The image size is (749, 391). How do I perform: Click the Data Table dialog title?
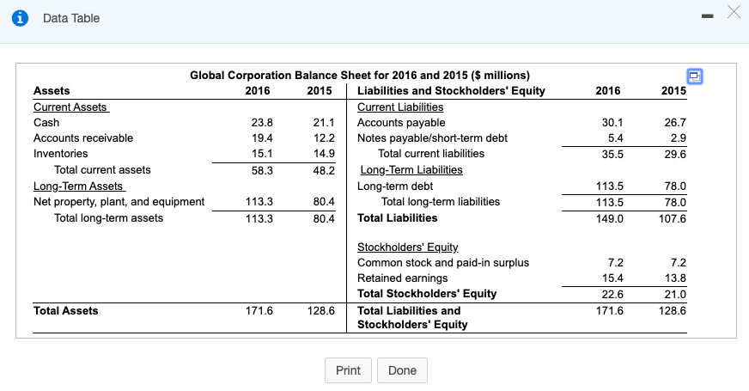[x=71, y=18]
